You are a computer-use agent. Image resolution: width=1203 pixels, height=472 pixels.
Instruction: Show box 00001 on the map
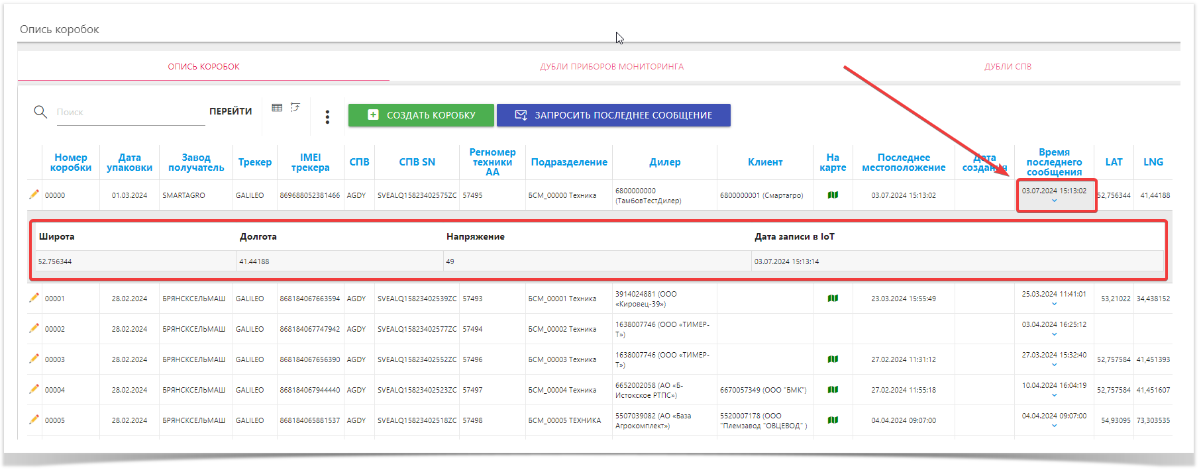[833, 299]
